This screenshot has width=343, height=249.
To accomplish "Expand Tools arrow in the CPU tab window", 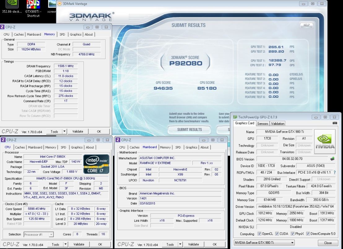I will pos(65,244).
